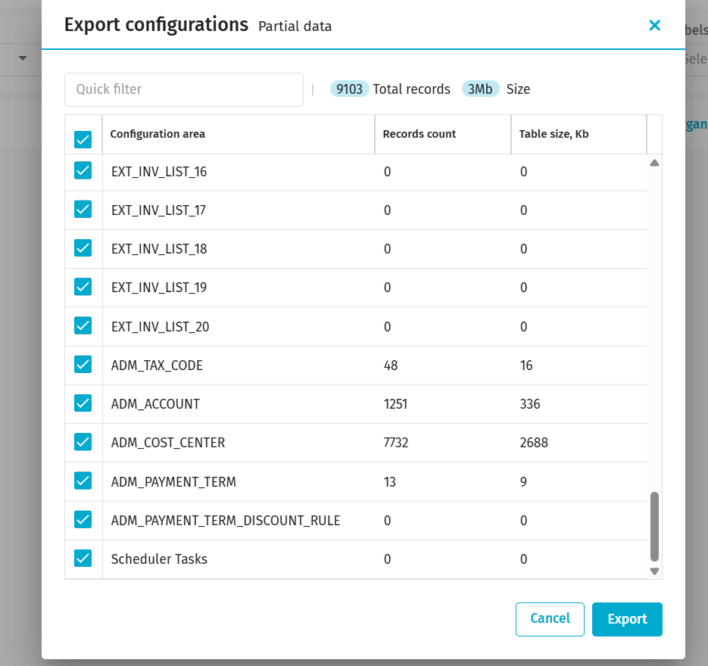Uncheck the ADM_ACCOUNT checkbox
This screenshot has width=708, height=666.
[x=83, y=403]
